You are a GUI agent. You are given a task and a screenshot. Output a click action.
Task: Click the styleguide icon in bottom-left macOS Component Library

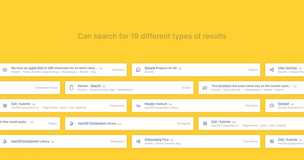click(5, 141)
